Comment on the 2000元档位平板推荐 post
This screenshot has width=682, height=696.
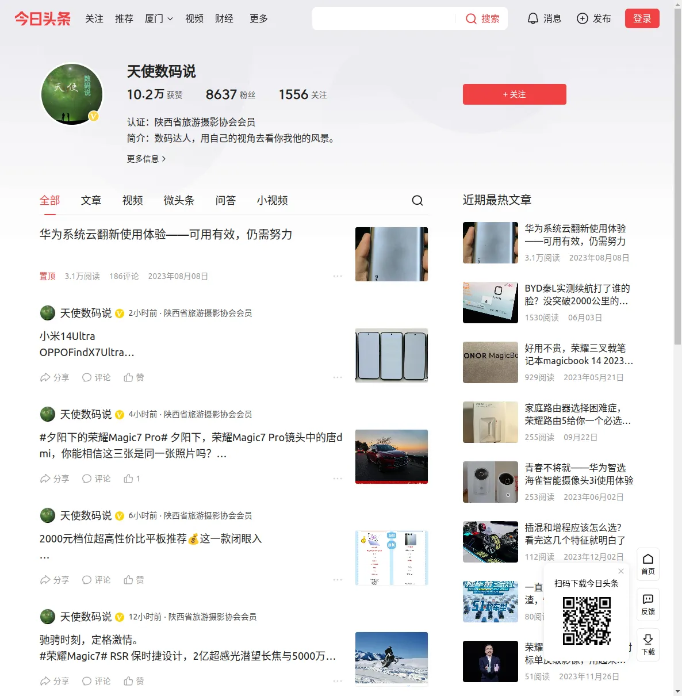(97, 580)
